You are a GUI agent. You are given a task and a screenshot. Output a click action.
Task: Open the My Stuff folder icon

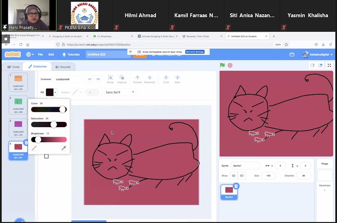[x=292, y=55]
